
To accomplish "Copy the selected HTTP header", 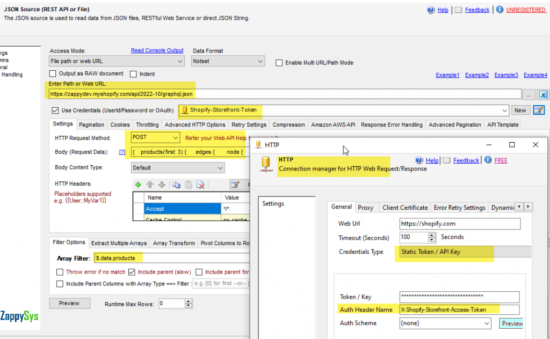I will pos(176,185).
